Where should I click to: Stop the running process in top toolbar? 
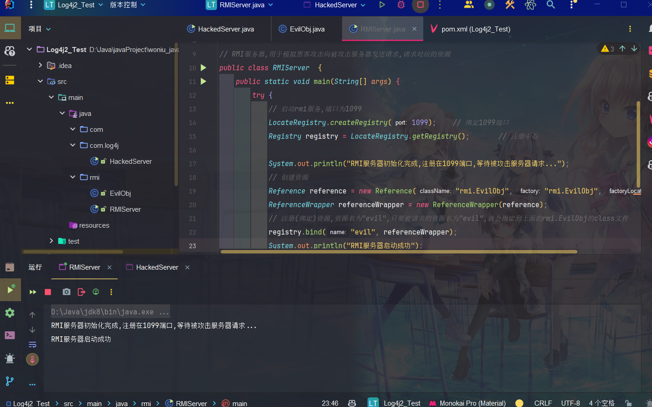pyautogui.click(x=420, y=5)
